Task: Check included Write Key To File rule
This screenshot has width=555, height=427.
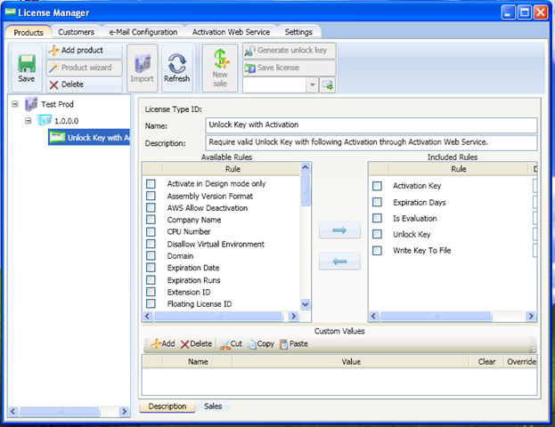Action: [378, 251]
